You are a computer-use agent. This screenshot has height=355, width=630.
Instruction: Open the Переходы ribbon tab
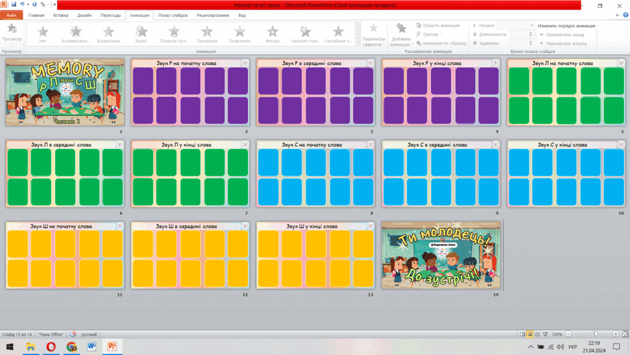pyautogui.click(x=111, y=15)
